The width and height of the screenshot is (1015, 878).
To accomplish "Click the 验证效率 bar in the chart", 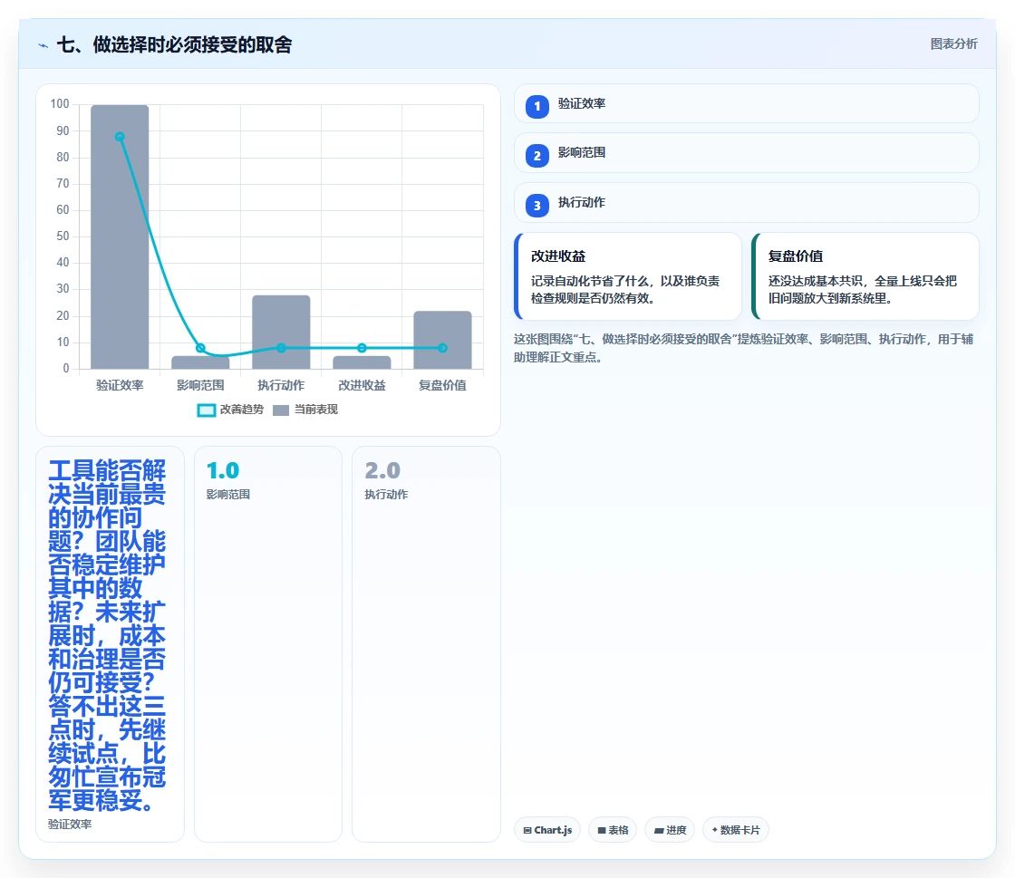I will 120,236.
